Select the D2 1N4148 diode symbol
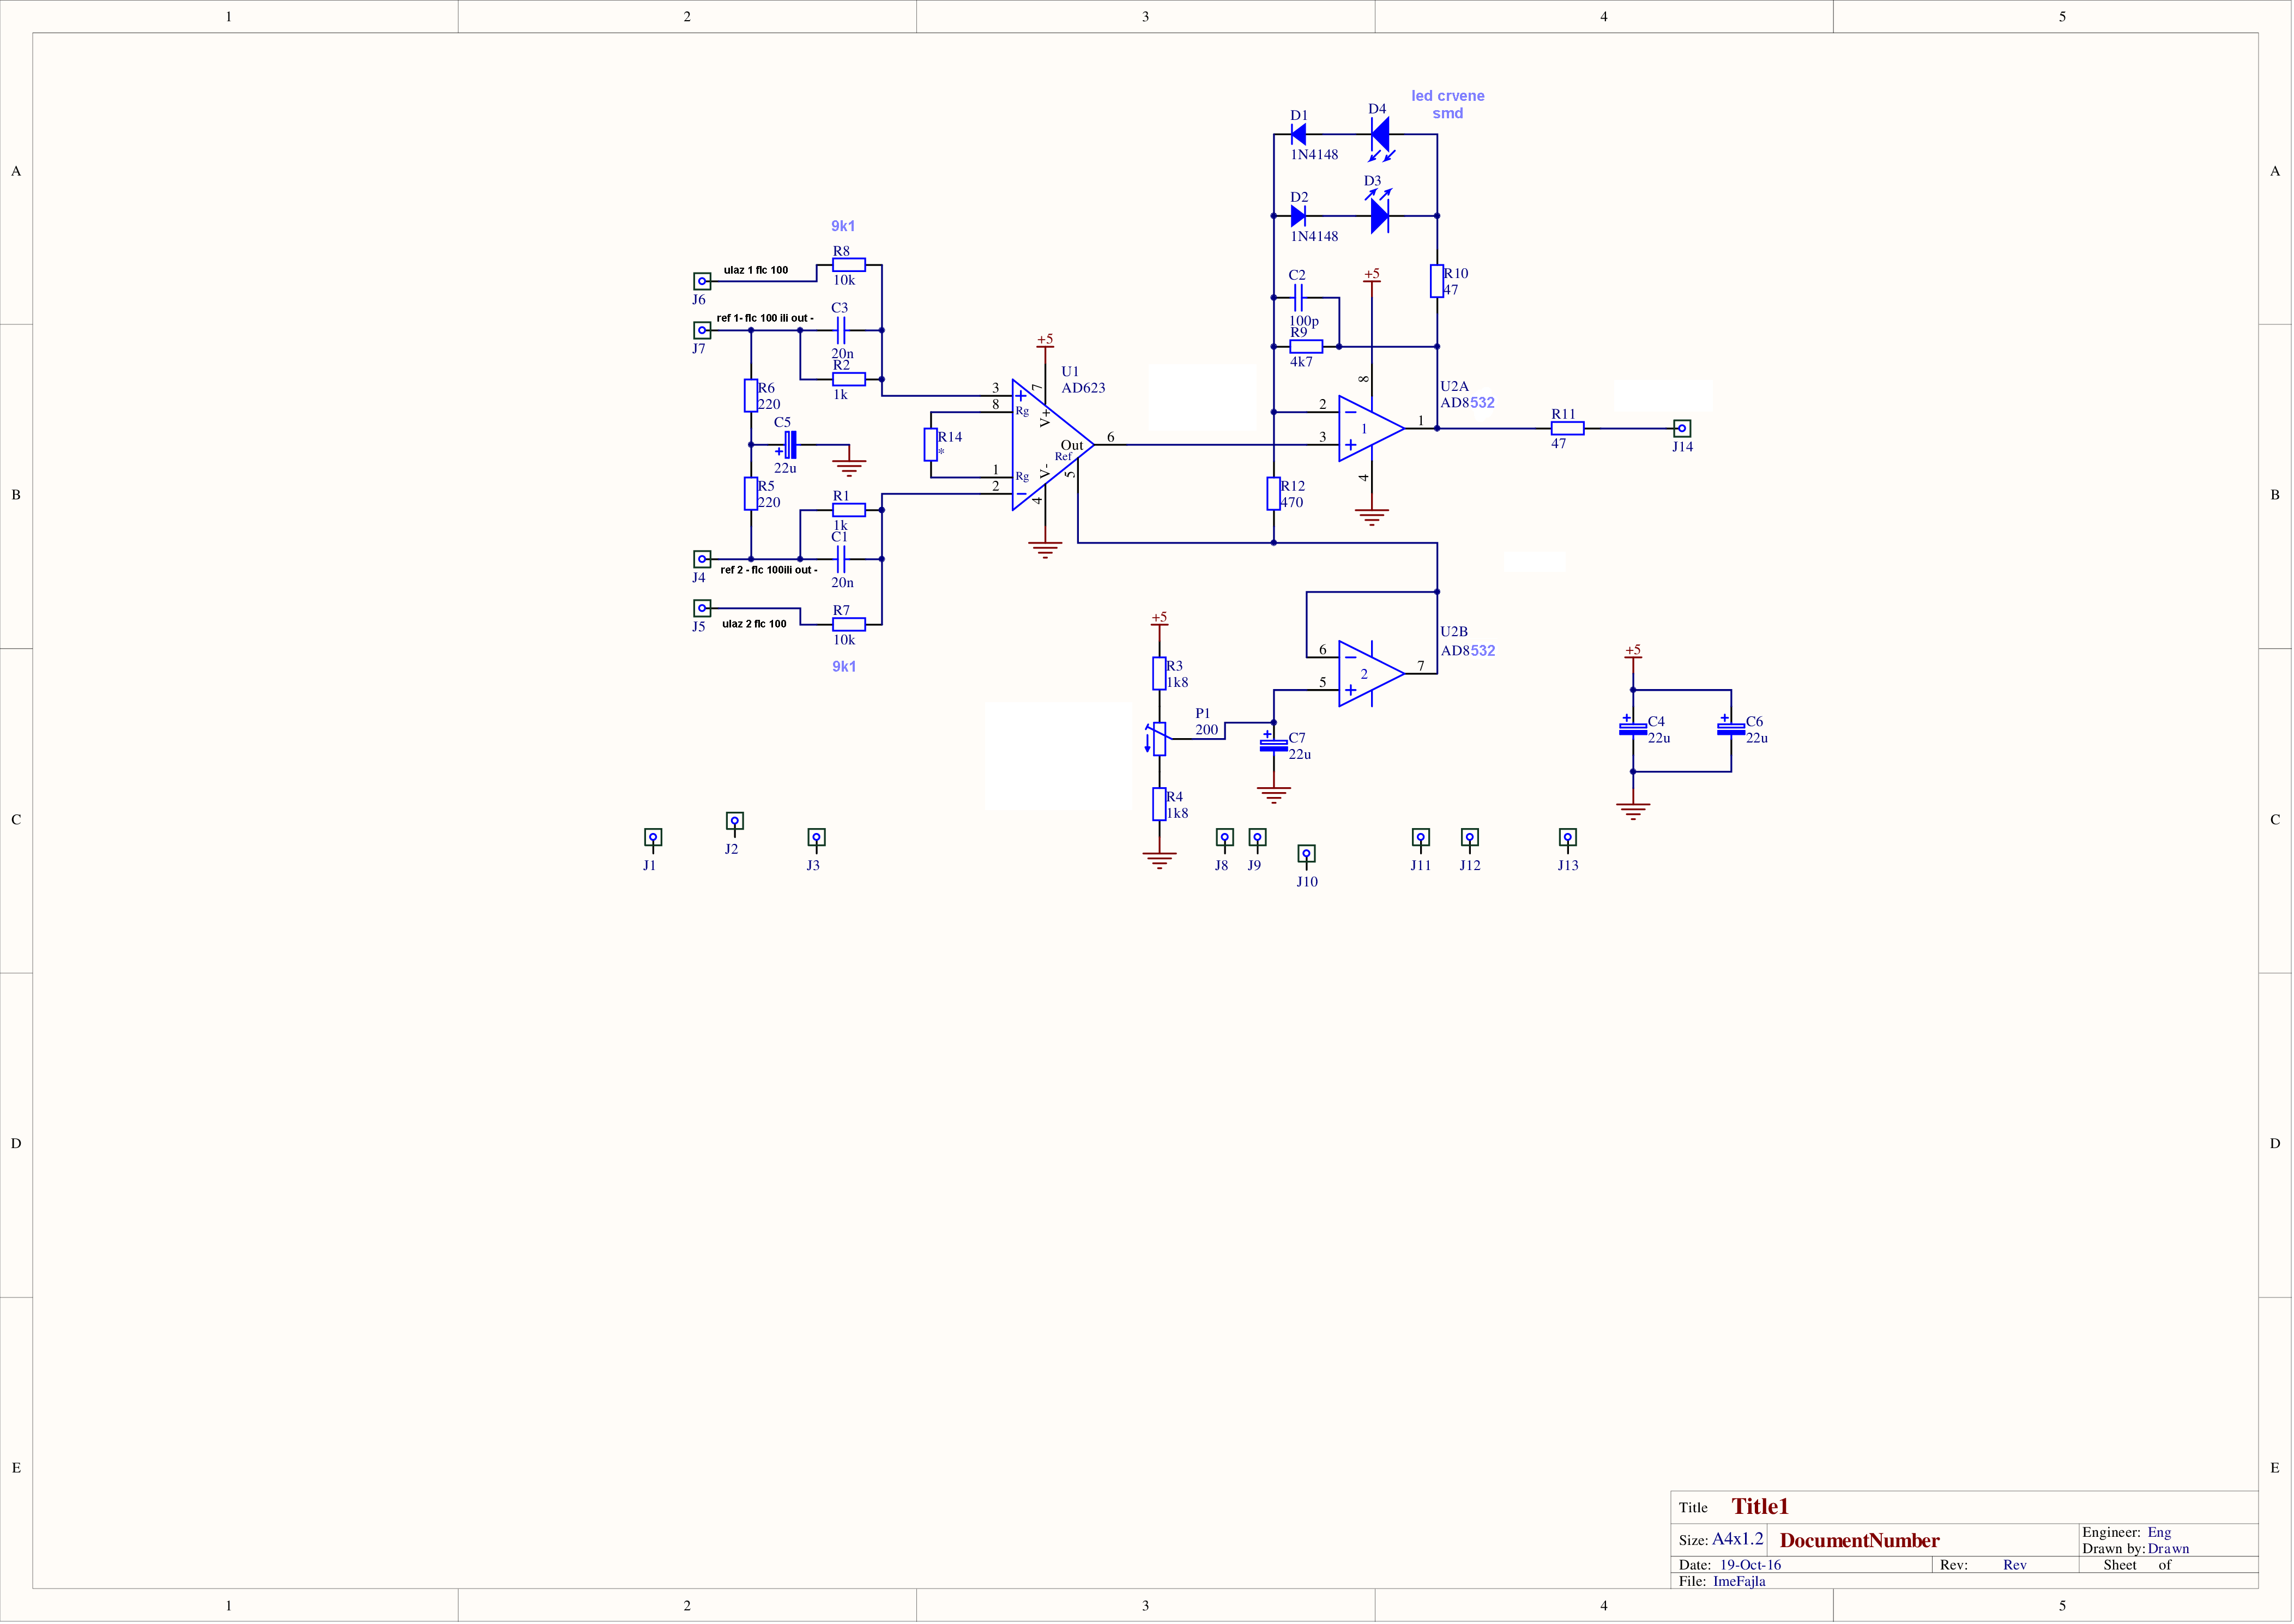The height and width of the screenshot is (1624, 2294). pyautogui.click(x=1299, y=216)
